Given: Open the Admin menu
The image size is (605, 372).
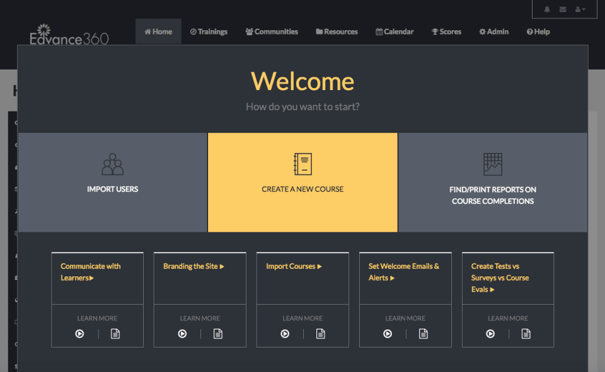Looking at the screenshot, I should (493, 31).
